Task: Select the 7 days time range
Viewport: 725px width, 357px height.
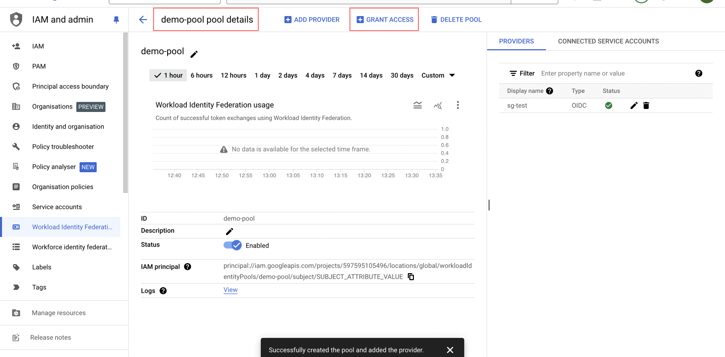Action: point(342,75)
